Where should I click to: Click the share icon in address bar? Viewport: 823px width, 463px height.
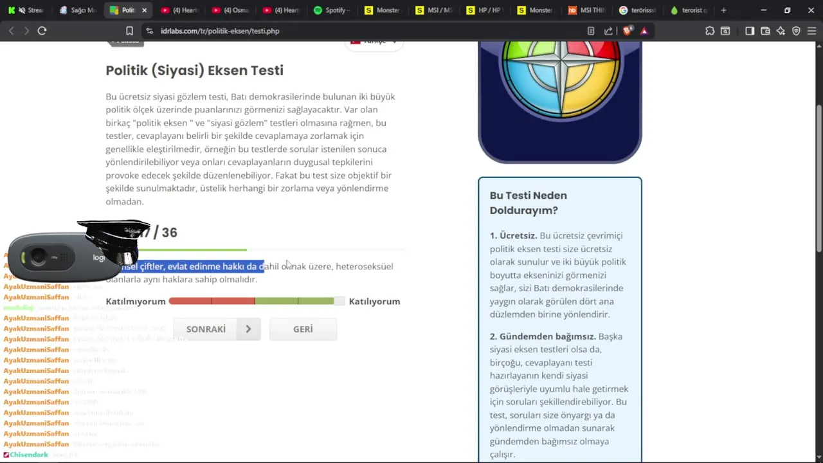pyautogui.click(x=608, y=31)
